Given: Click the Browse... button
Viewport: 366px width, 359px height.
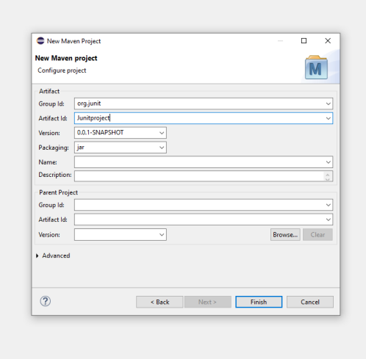Looking at the screenshot, I should click(285, 235).
